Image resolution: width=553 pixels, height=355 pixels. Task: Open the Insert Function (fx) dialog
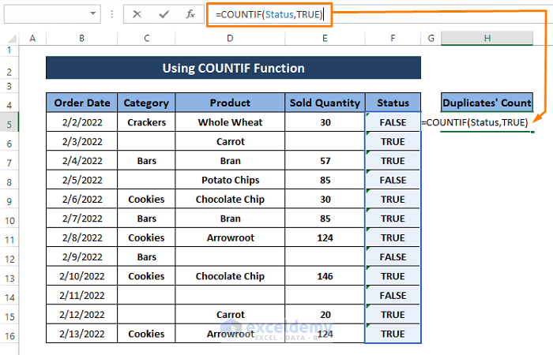pyautogui.click(x=190, y=14)
